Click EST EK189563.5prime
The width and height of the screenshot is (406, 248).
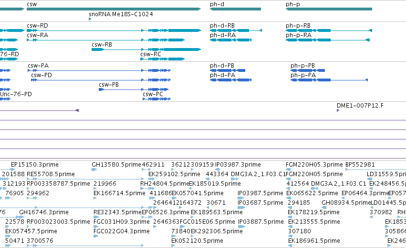click(217, 213)
